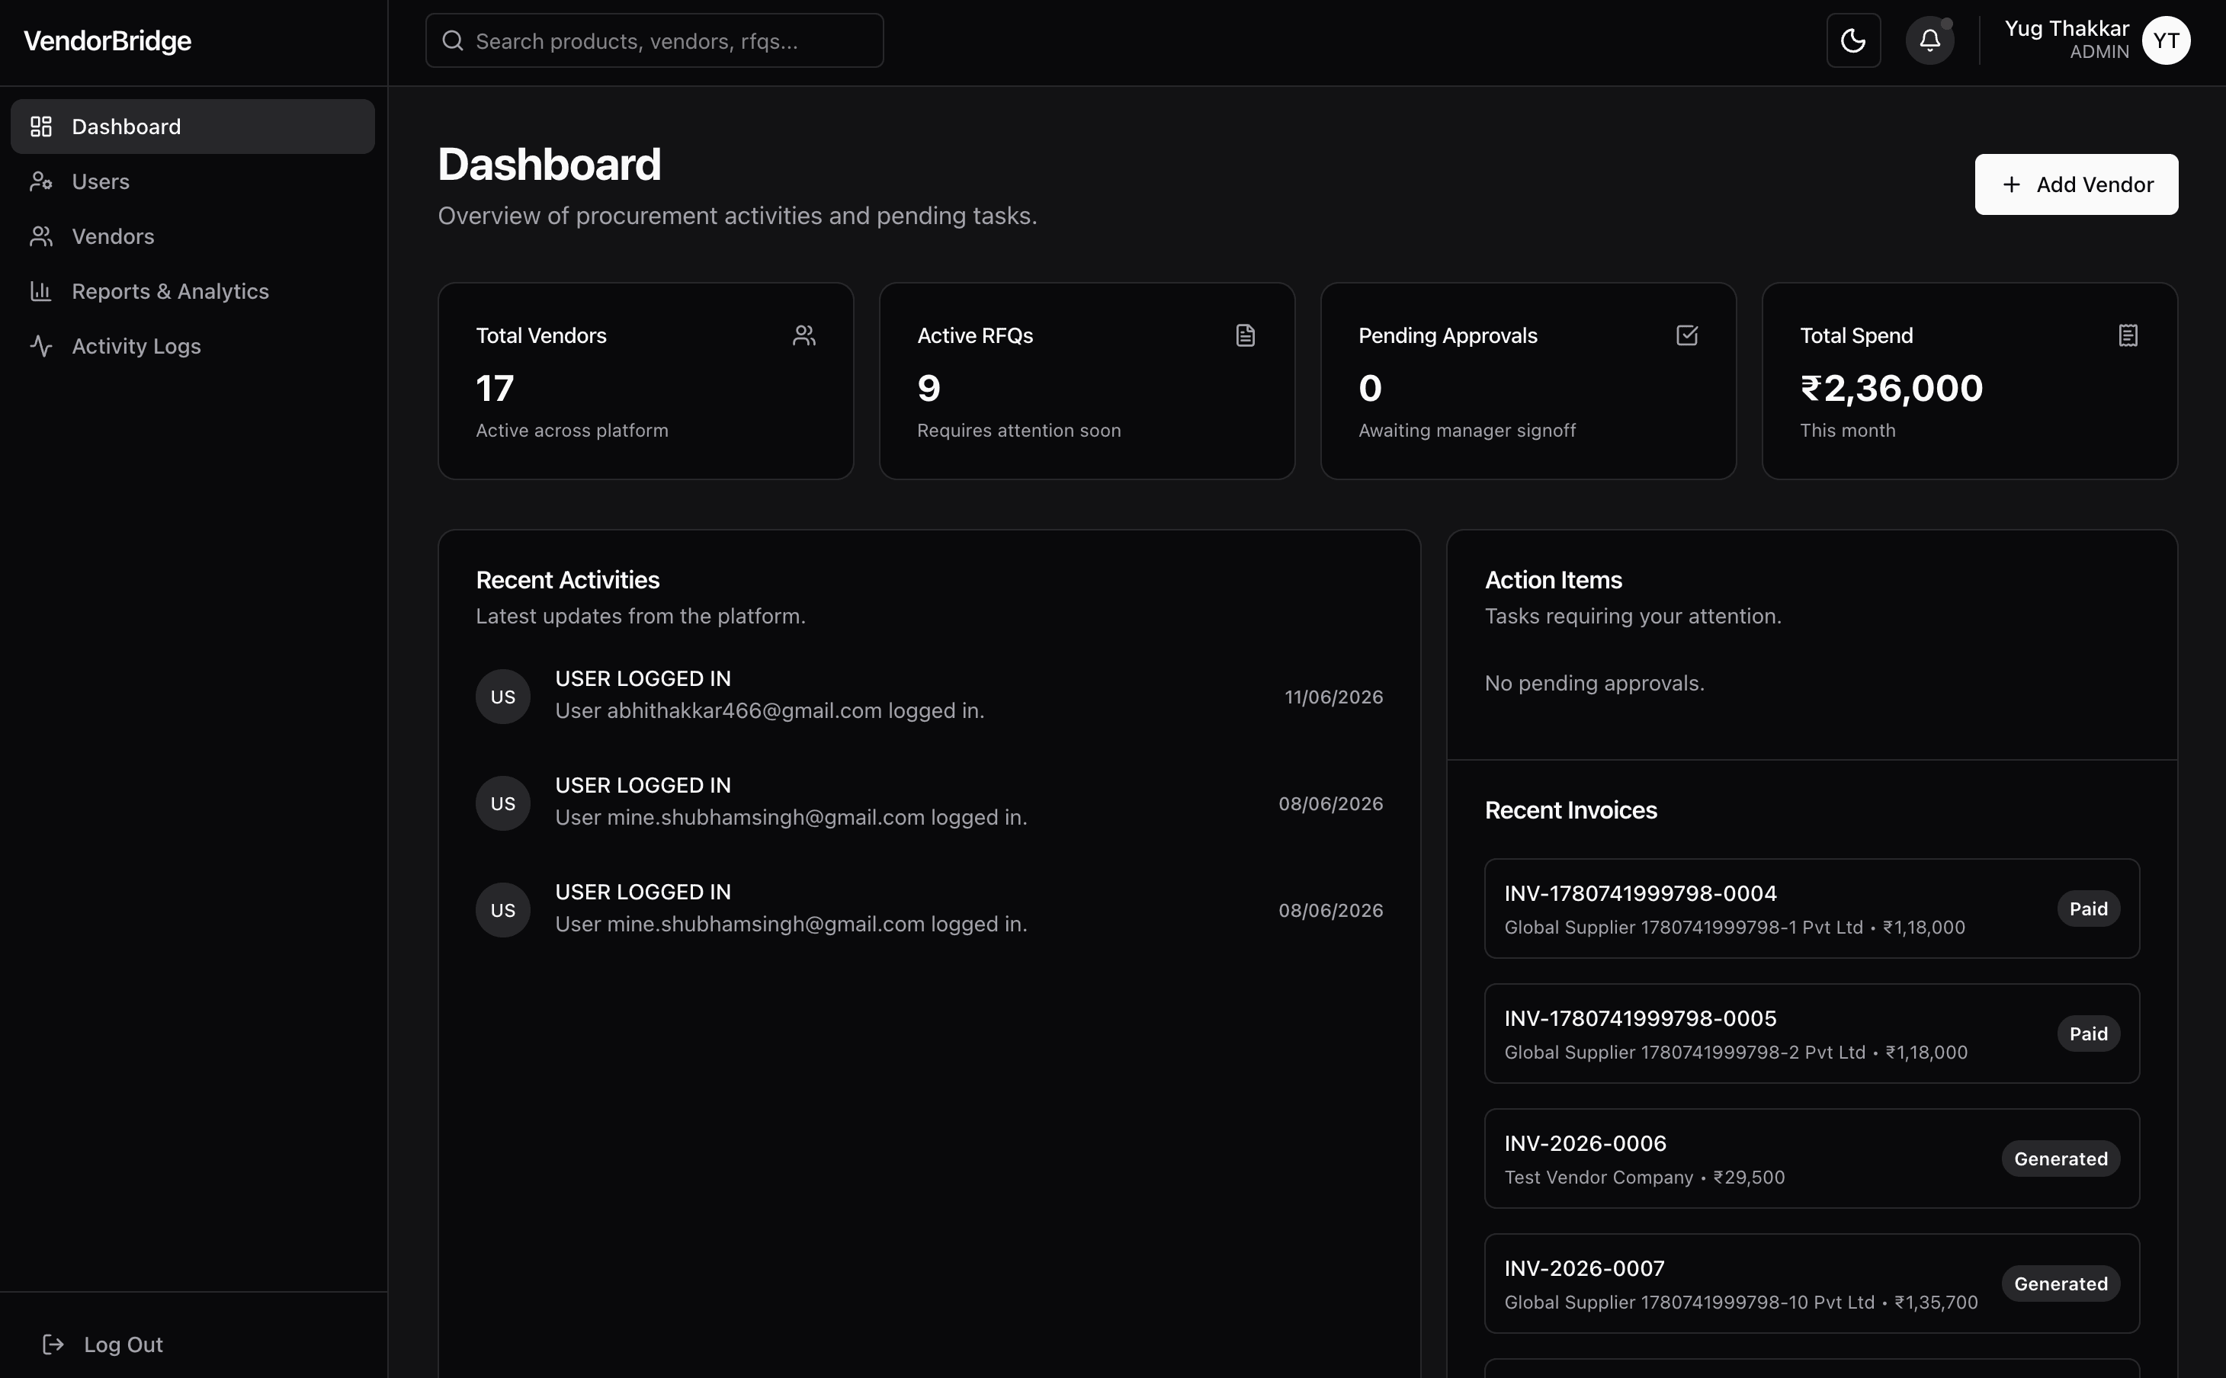
Task: Click the Dashboard grid icon in sidebar
Action: 41,127
